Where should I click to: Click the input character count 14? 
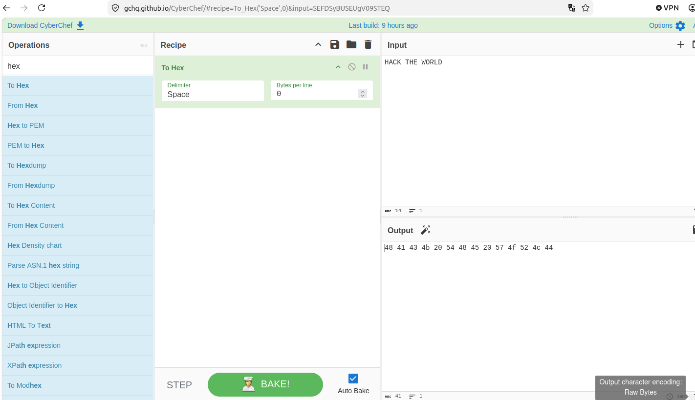point(398,211)
